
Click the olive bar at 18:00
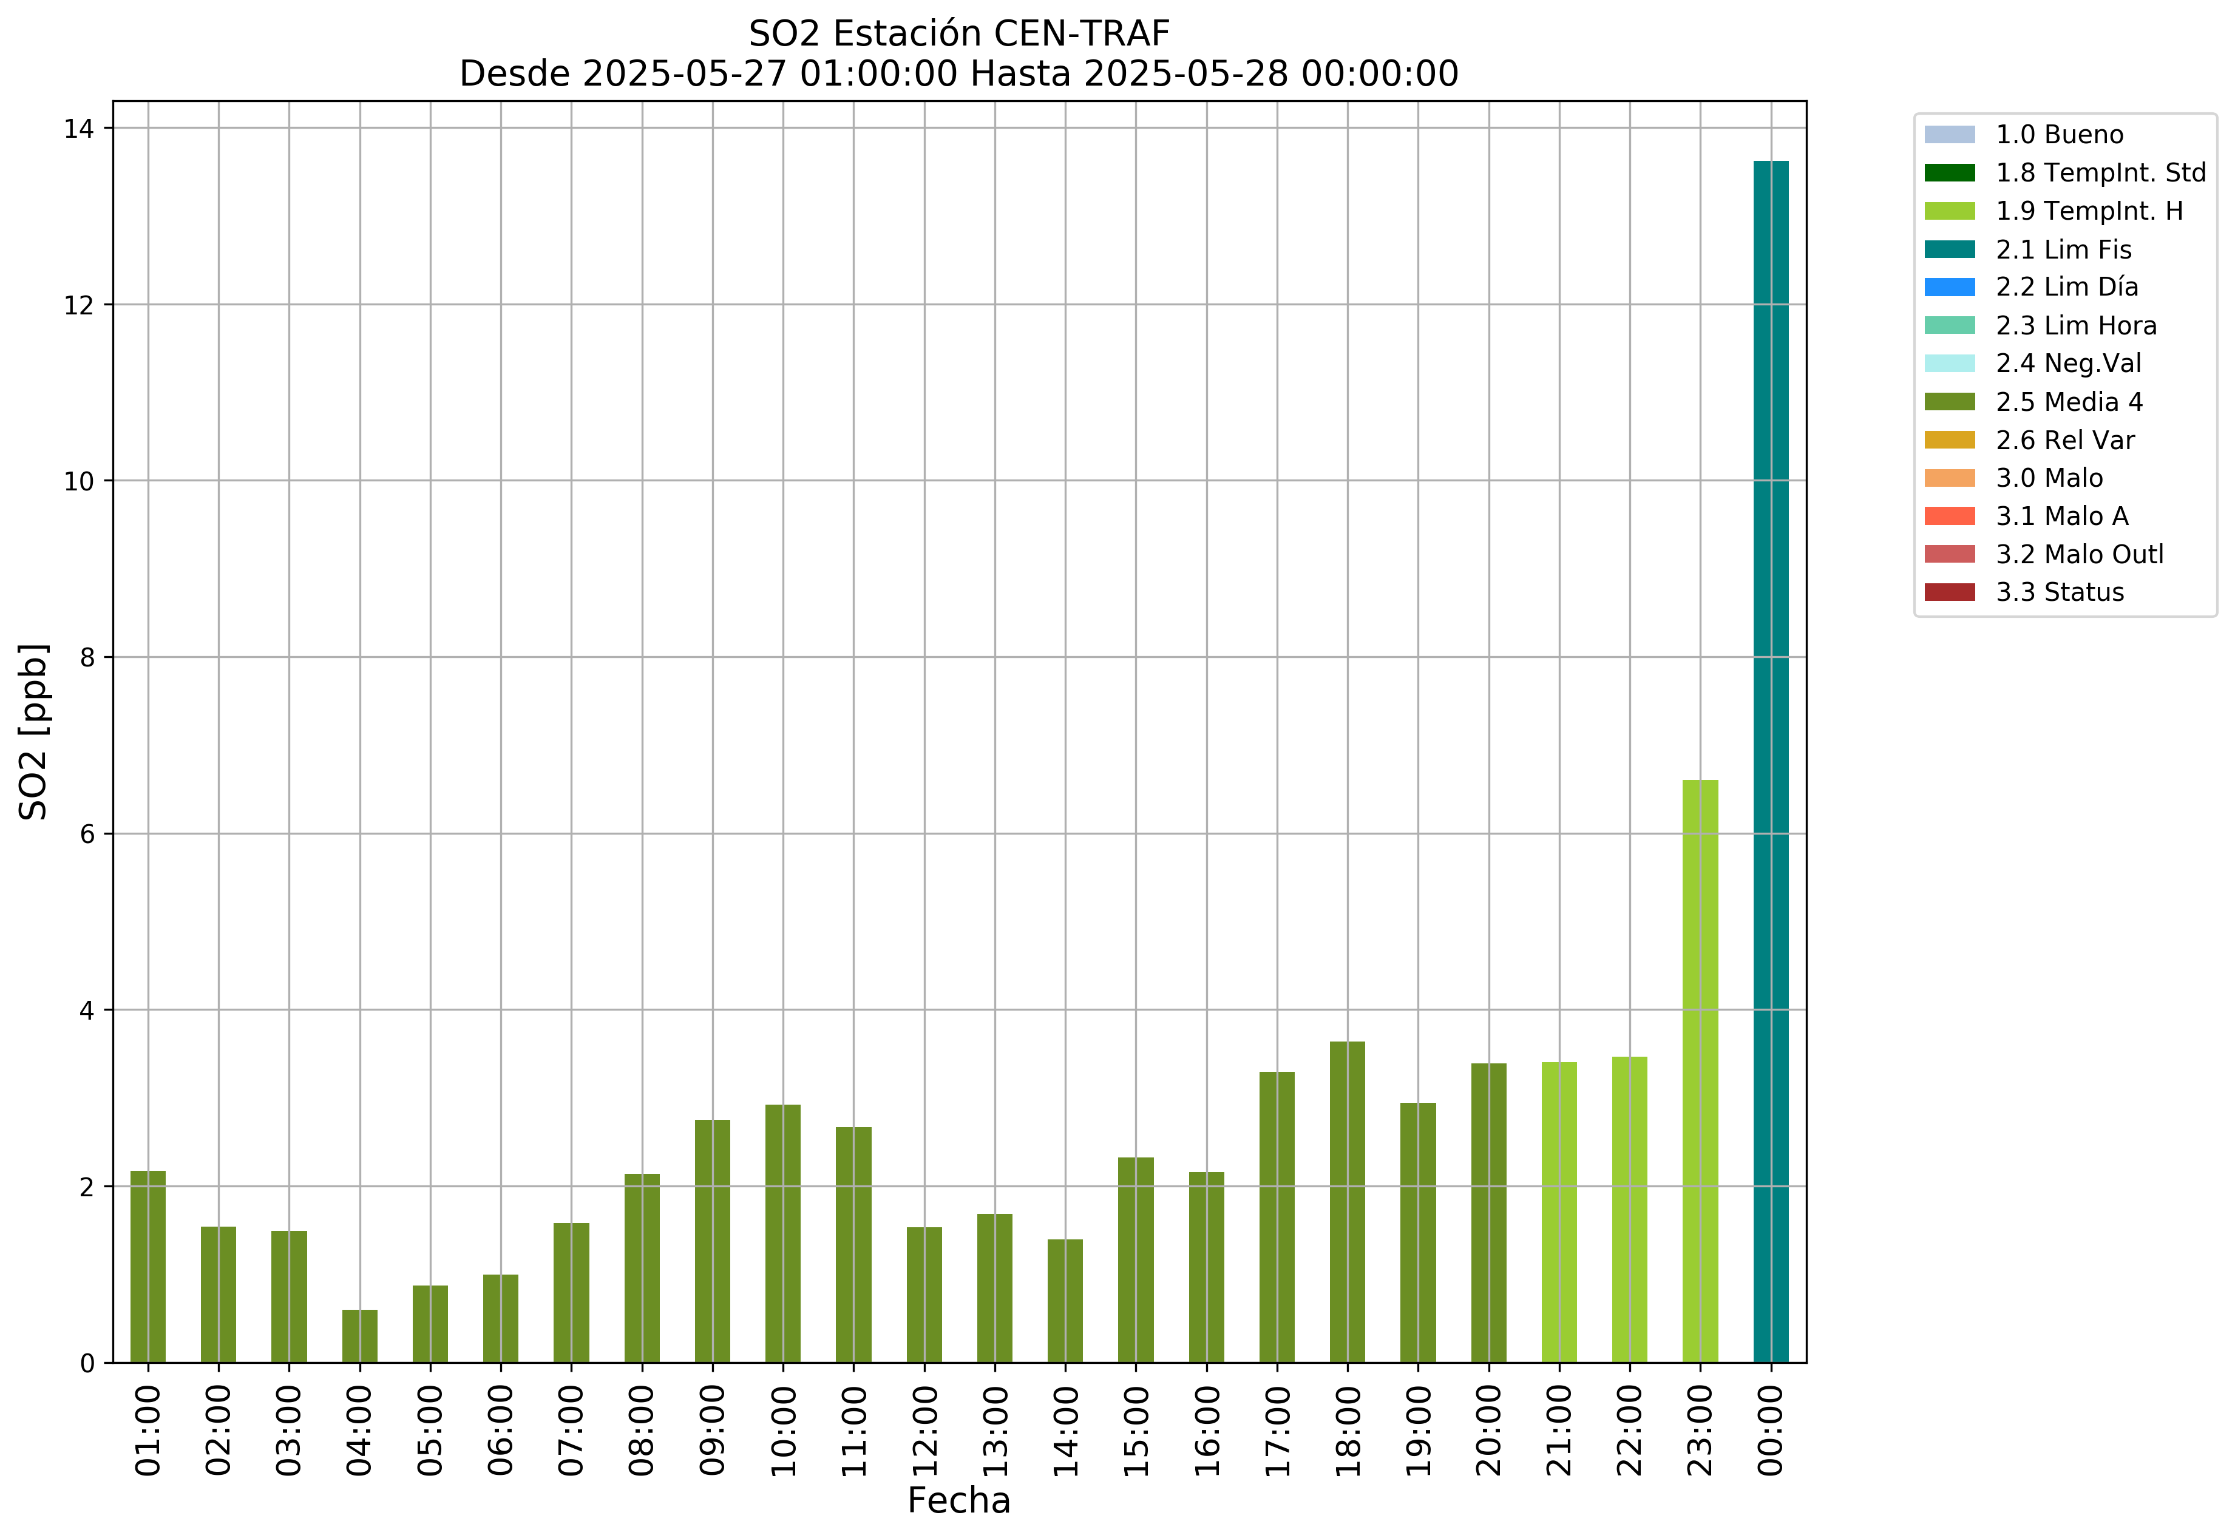tap(1348, 1202)
